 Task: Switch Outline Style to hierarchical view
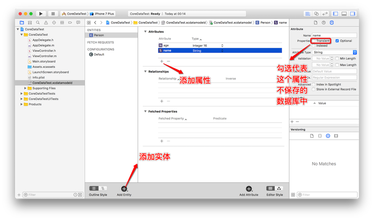tap(103, 189)
